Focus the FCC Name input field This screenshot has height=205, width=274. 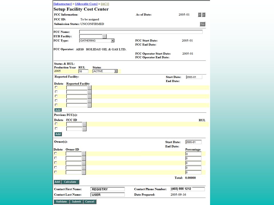[x=141, y=32]
